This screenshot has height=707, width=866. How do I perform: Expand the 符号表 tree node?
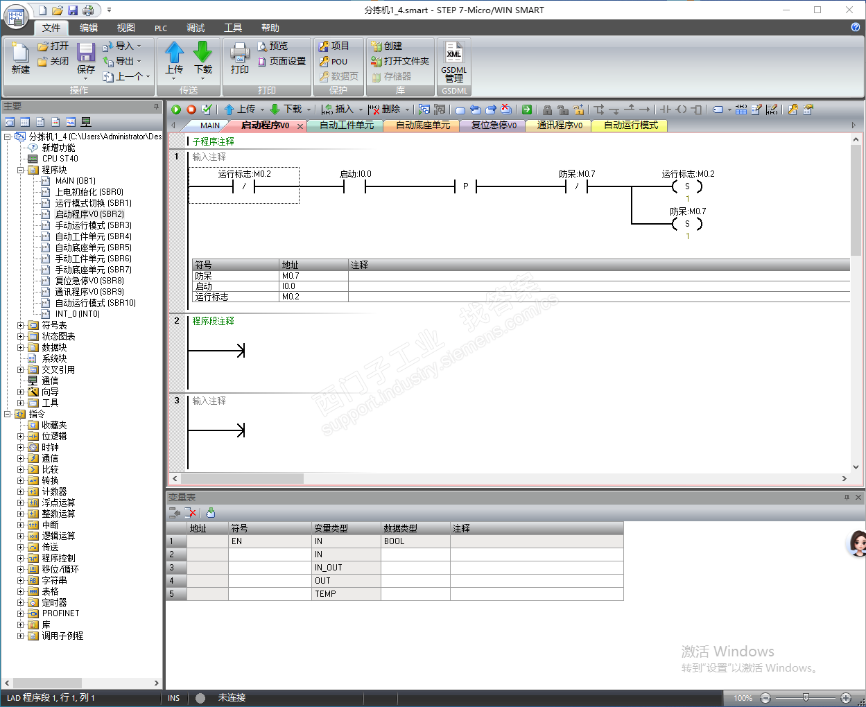point(20,325)
